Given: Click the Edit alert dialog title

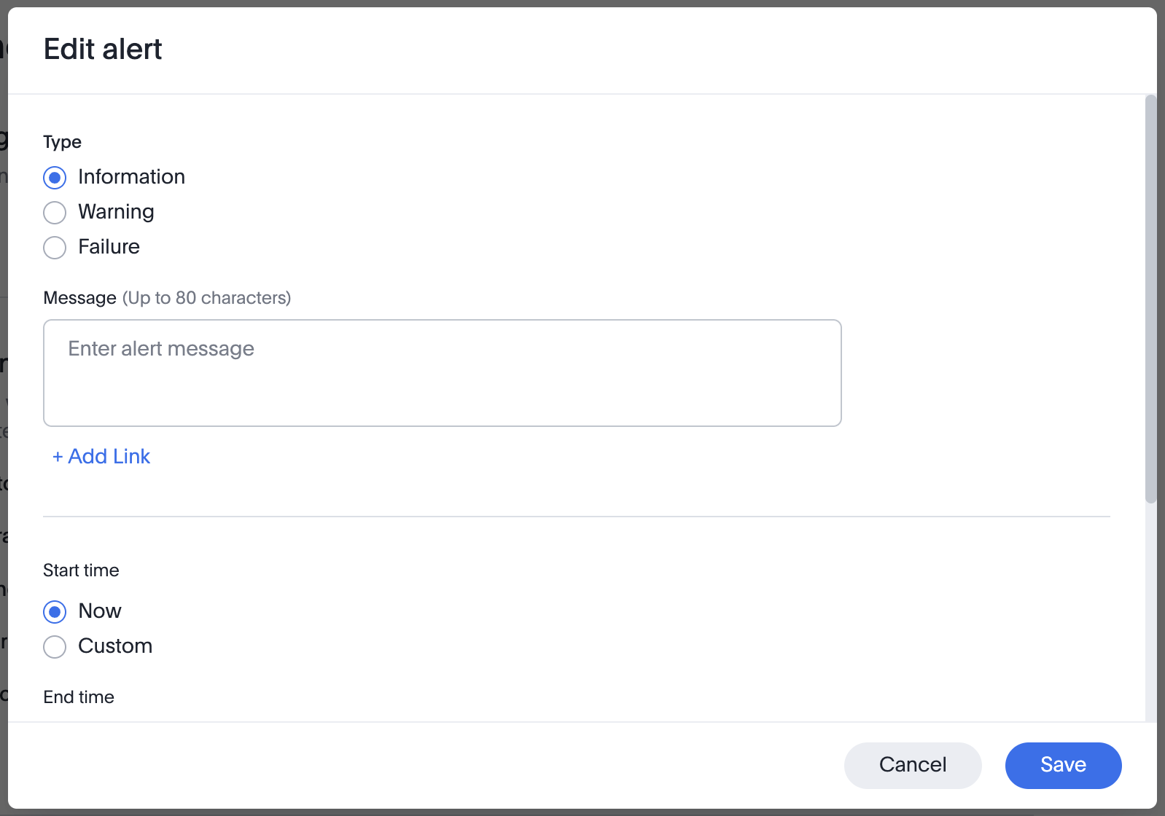Looking at the screenshot, I should click(x=102, y=49).
